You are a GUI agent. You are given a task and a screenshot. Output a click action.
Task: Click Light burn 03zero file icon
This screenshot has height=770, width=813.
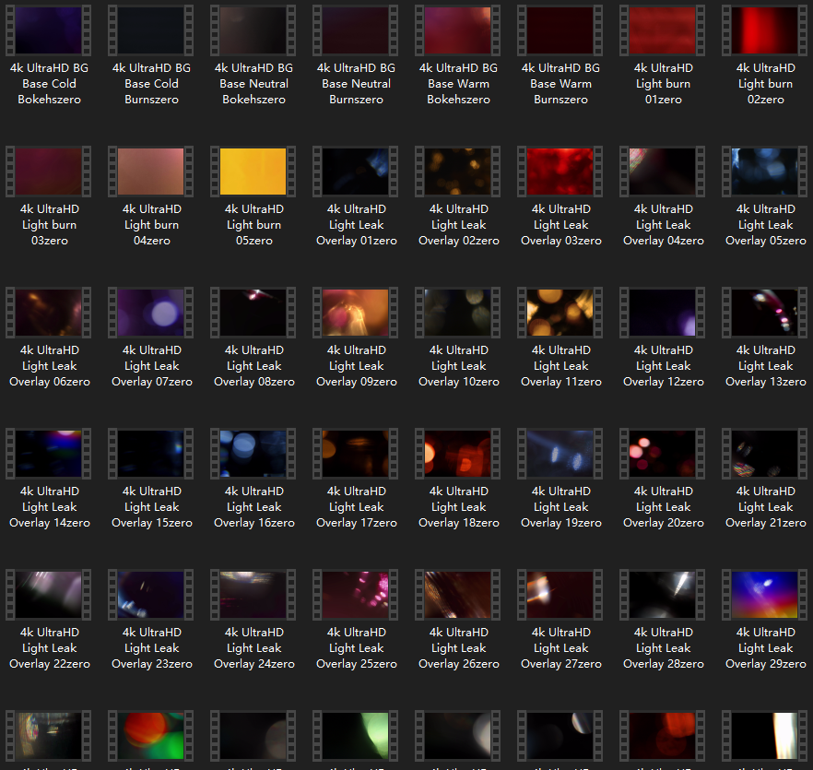pos(48,172)
